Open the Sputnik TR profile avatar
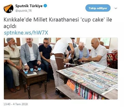 (x=8, y=8)
